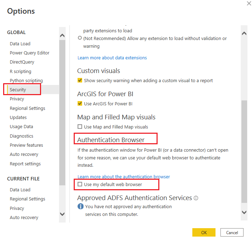Screen dimensions: 252x238
Task: Open Regional Settings under GLOBAL
Action: tap(27, 108)
